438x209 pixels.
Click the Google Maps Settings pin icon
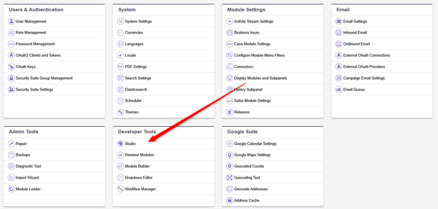(x=230, y=155)
